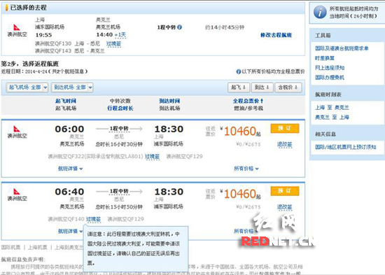This screenshot has width=385, height=275.
Task: Click info icon before 以下所有价格均为全程总票价
Action: 238,71
